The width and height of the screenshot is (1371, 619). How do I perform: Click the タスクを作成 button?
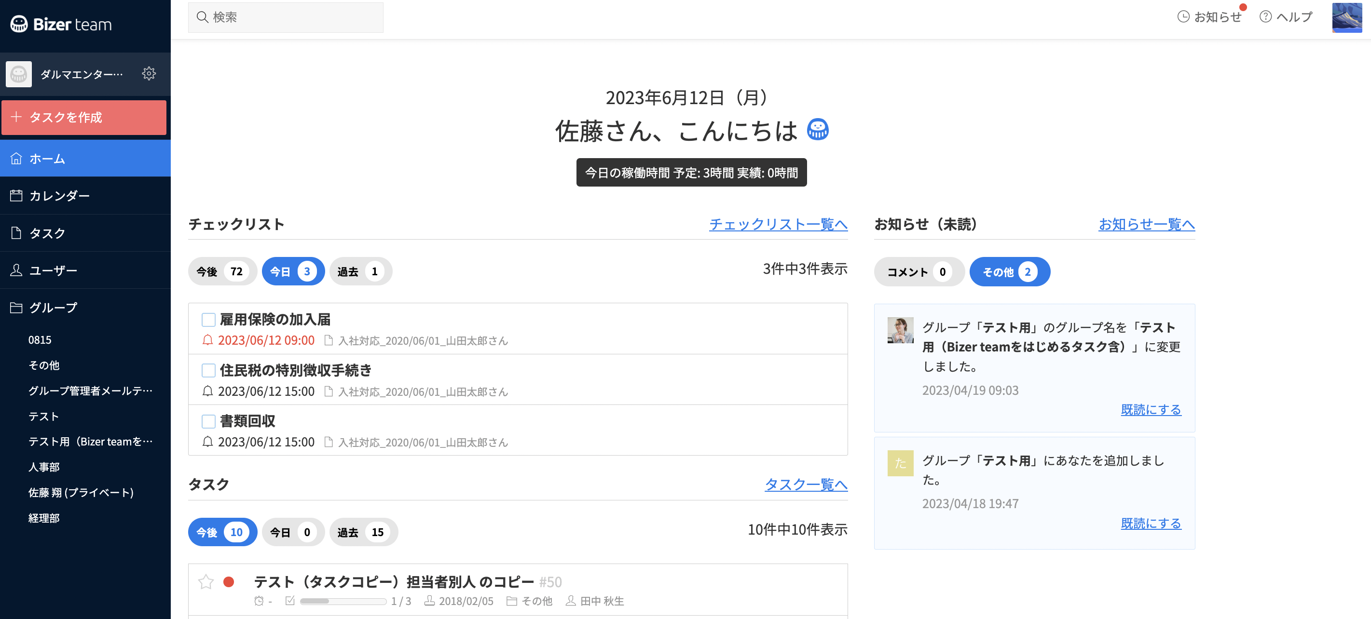84,117
